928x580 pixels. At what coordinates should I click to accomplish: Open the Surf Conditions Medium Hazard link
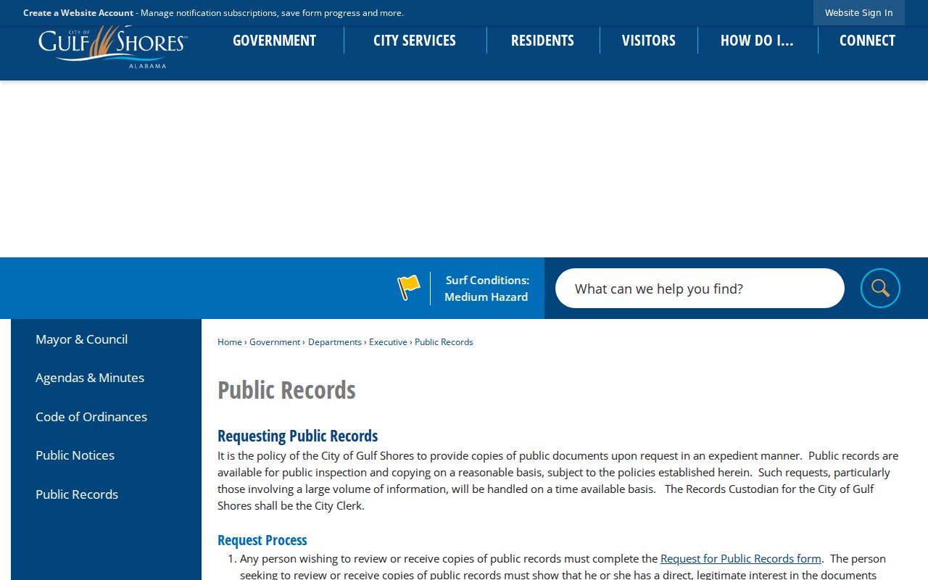486,288
